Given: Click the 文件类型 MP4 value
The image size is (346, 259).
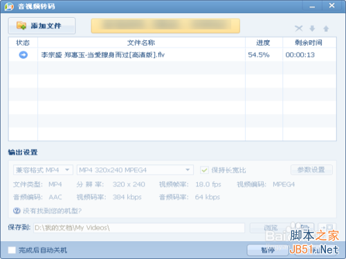Looking at the screenshot, I should 55,184.
